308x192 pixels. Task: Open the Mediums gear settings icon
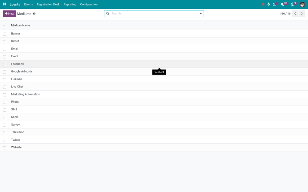pyautogui.click(x=34, y=13)
